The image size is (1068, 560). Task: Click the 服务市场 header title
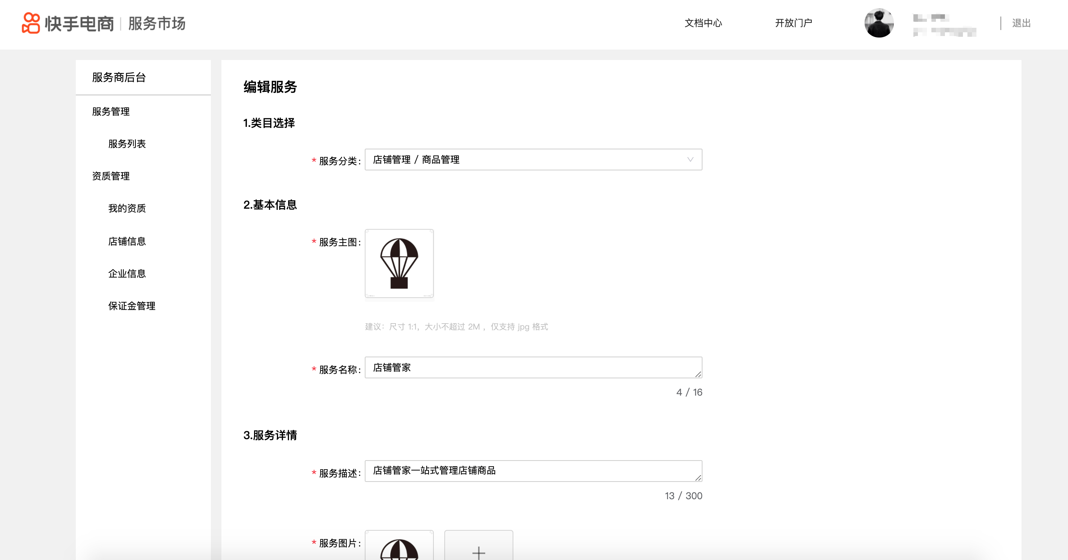click(x=157, y=23)
